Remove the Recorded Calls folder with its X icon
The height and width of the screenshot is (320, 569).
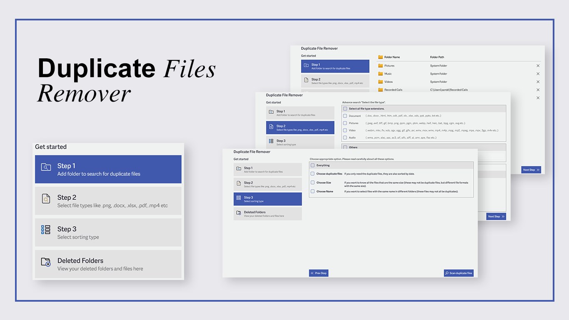coord(538,90)
